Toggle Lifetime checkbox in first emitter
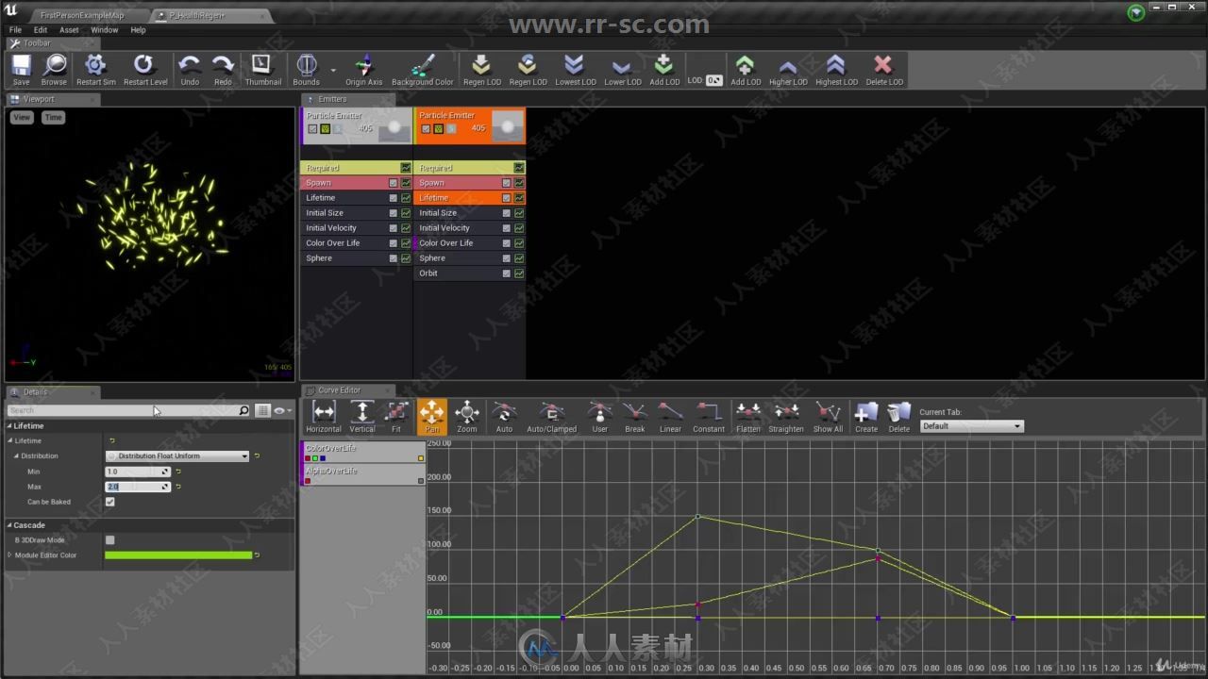 click(x=394, y=198)
